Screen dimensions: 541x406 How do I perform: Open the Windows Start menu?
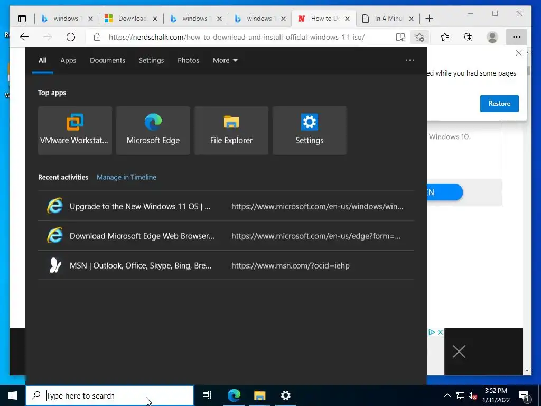[13, 395]
